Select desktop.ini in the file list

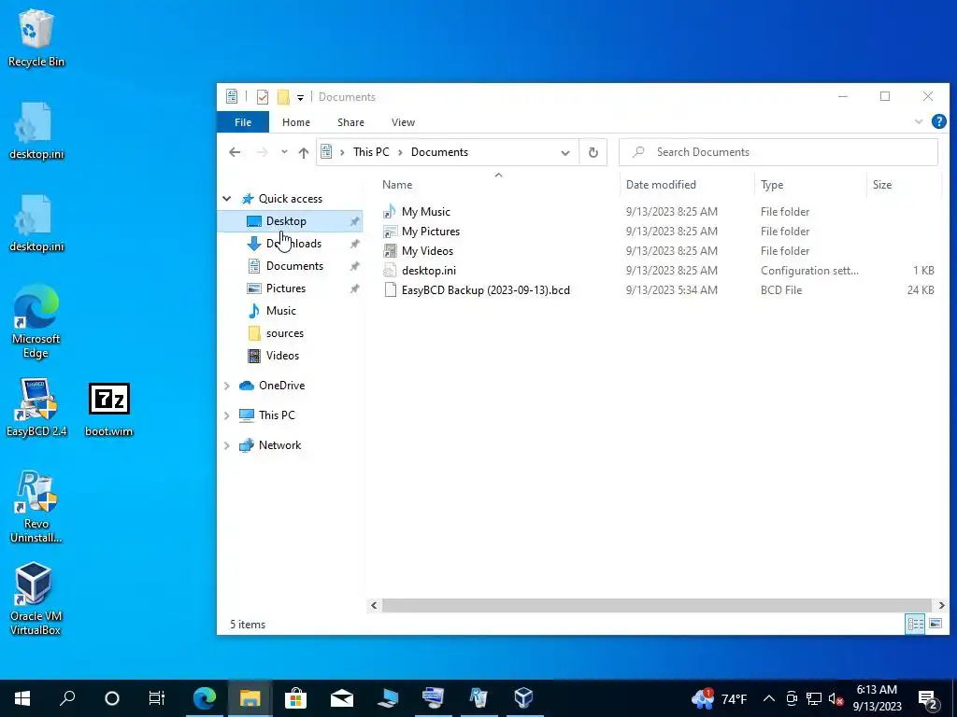(x=428, y=270)
